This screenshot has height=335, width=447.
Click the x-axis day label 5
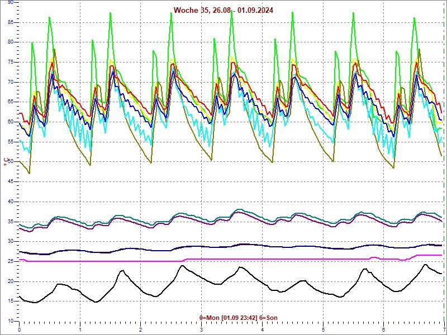[x=324, y=330]
